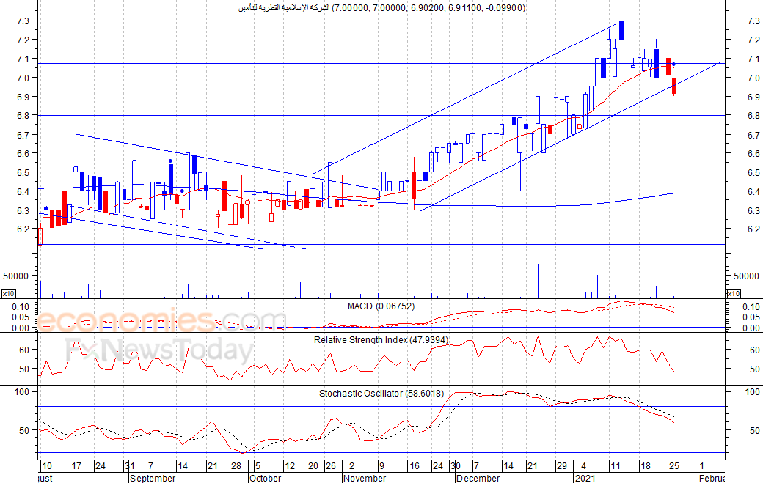Select the MACD (0.06752) indicator label
The height and width of the screenshot is (483, 763).
click(381, 306)
